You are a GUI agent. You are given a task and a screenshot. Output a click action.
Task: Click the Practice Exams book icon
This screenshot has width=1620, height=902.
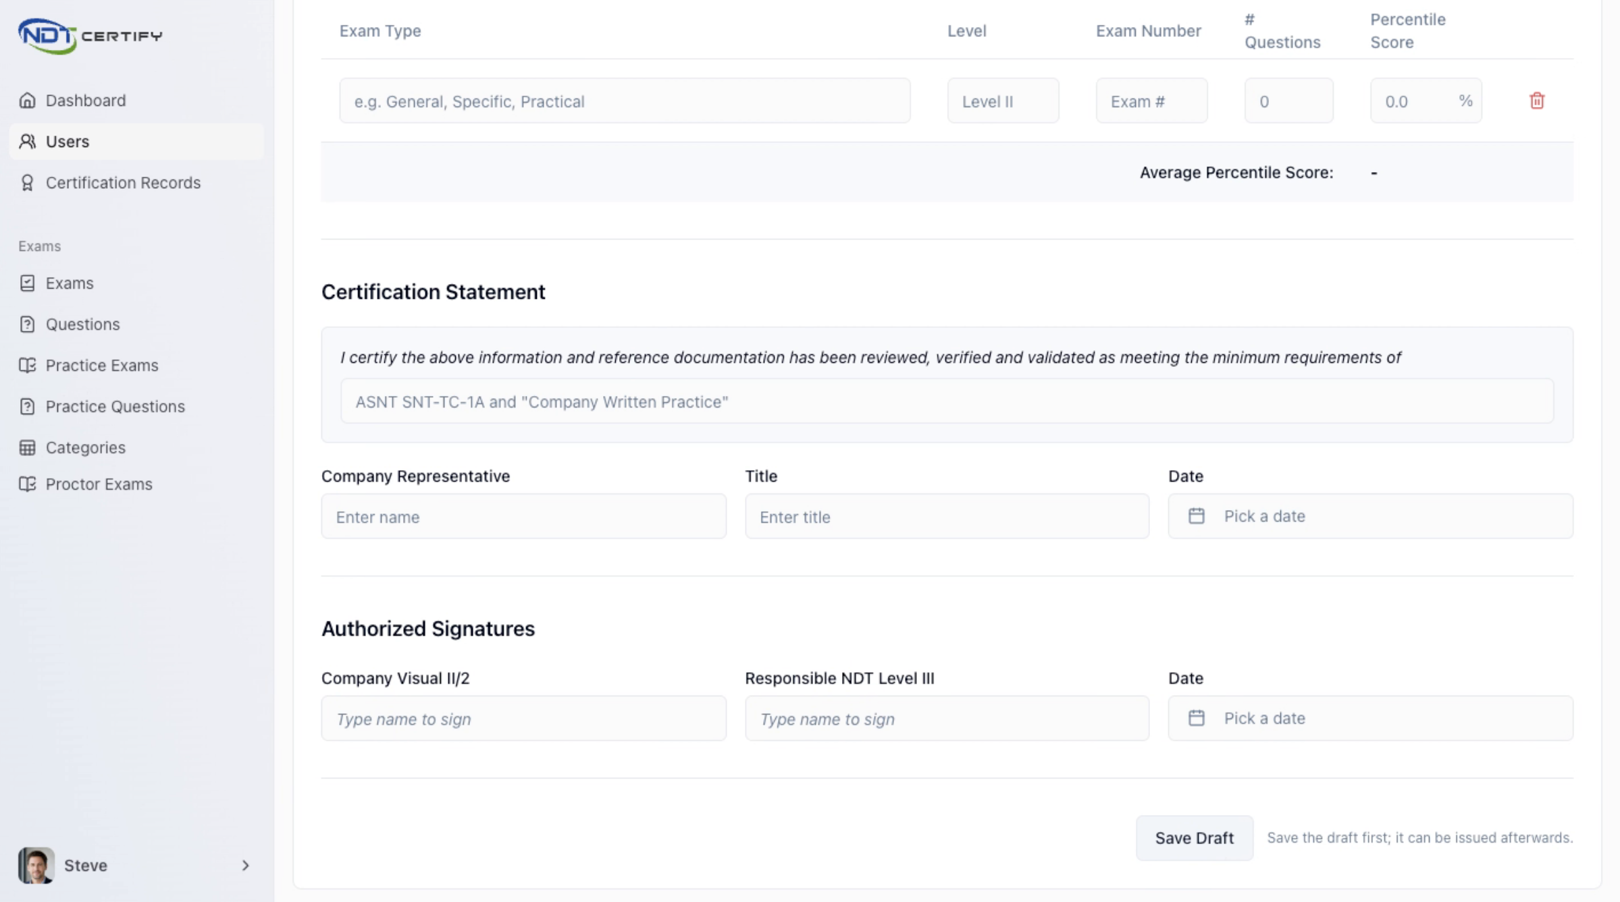coord(27,366)
